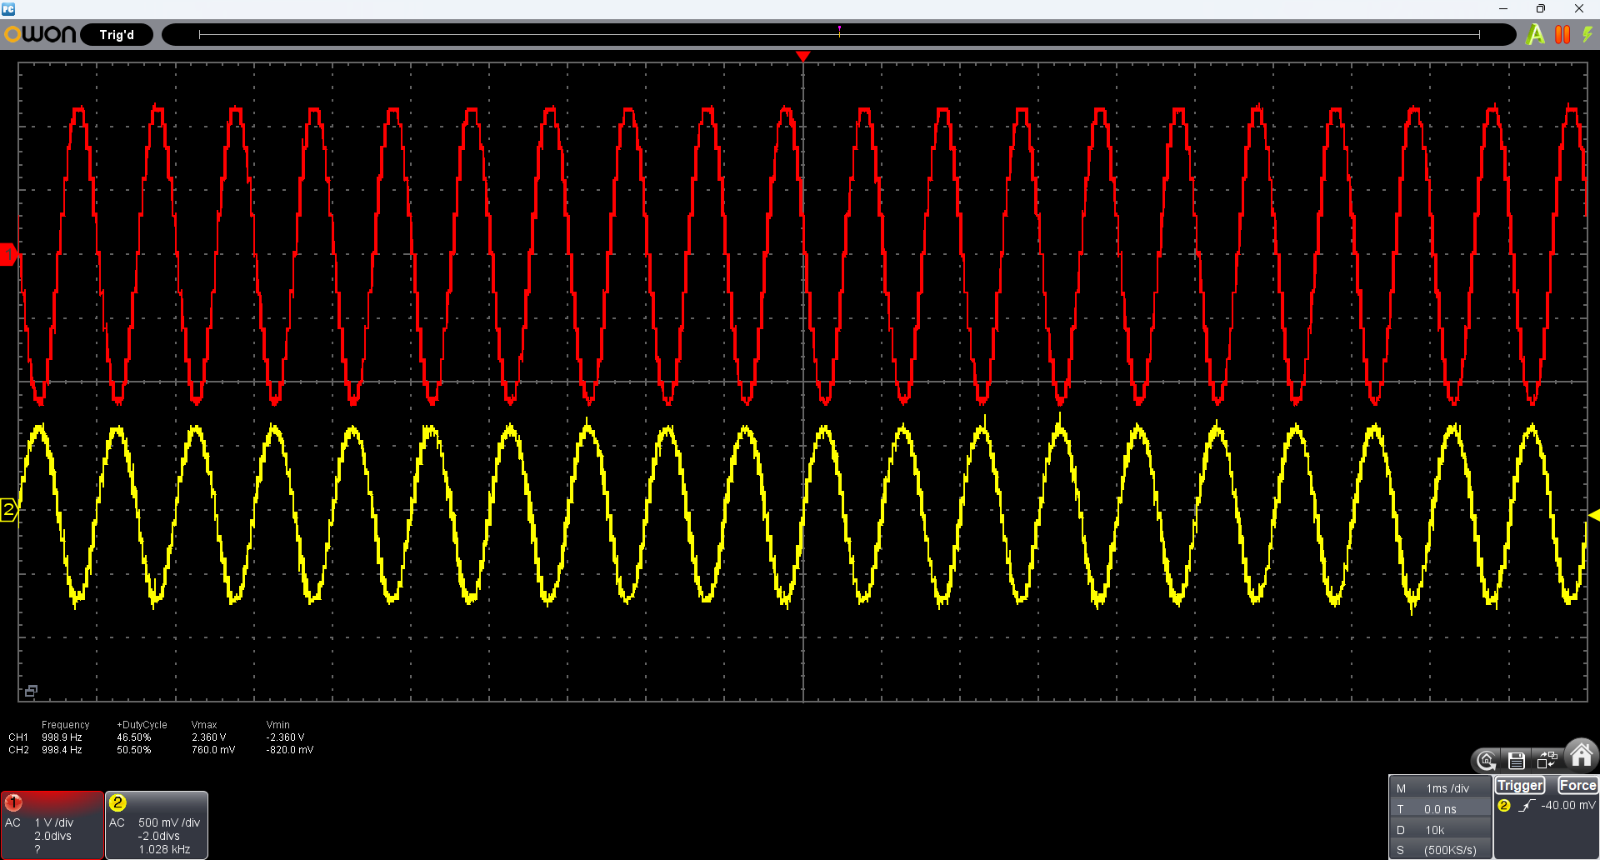
Task: Save waveform using the floppy disk icon
Action: pos(1517,760)
